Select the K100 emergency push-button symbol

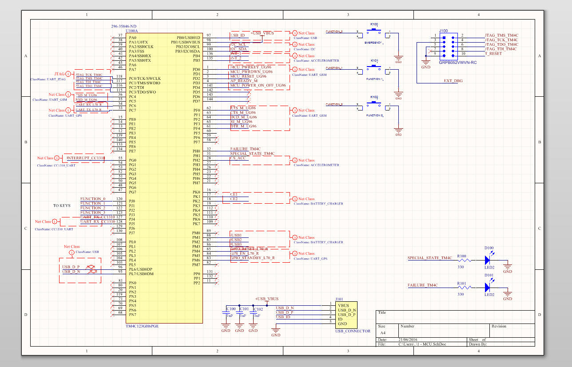(x=374, y=32)
